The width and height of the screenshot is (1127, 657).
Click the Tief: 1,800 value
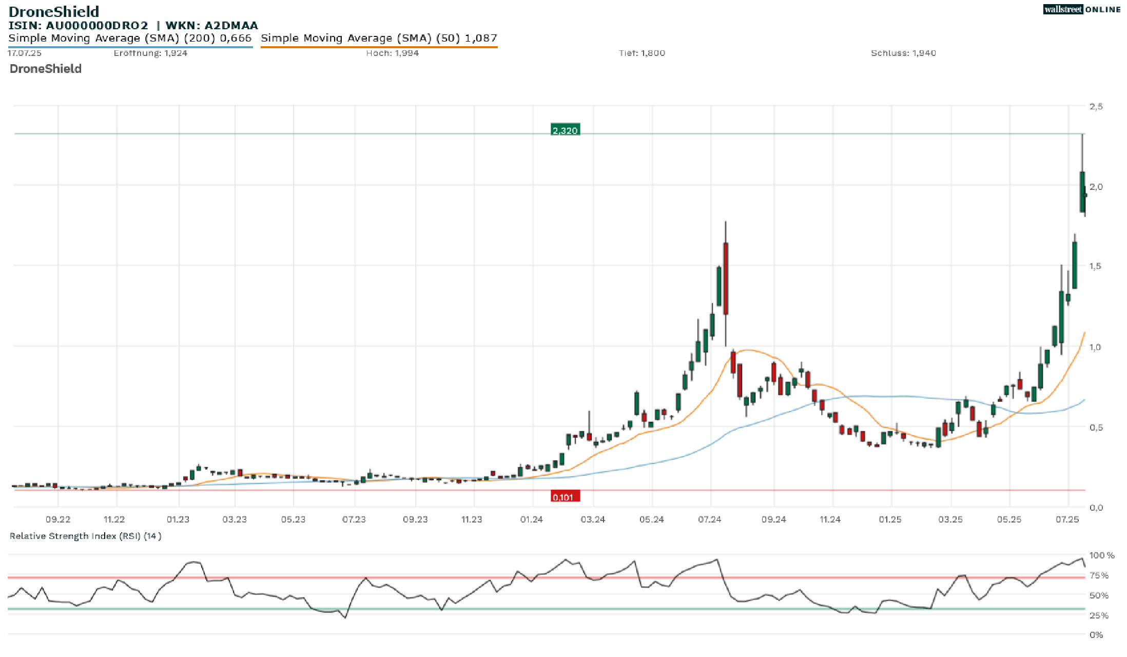click(x=642, y=53)
